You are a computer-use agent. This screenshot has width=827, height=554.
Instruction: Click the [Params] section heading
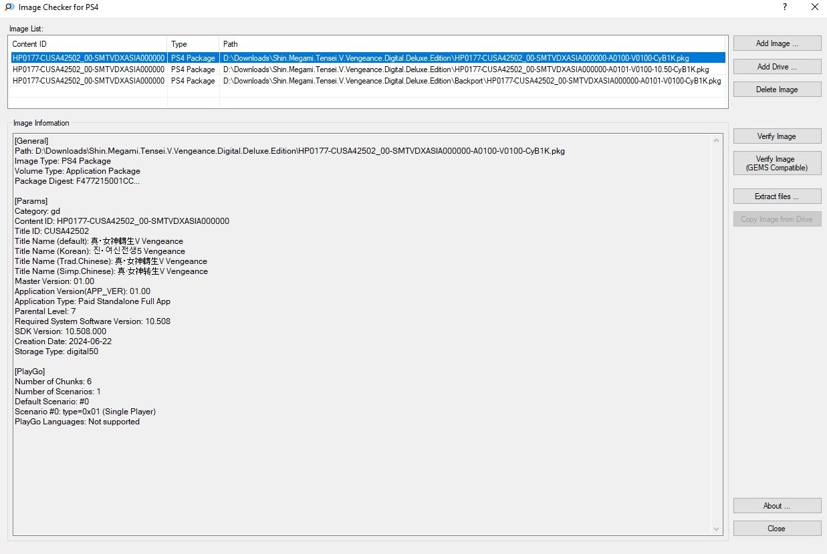coord(31,201)
